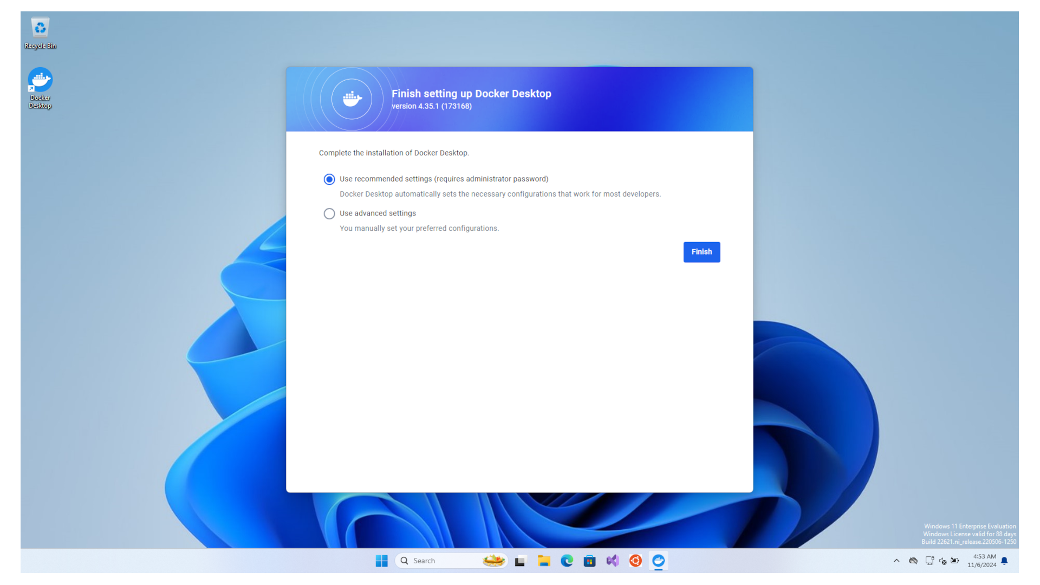Launch Microsoft Edge from the taskbar

click(567, 561)
